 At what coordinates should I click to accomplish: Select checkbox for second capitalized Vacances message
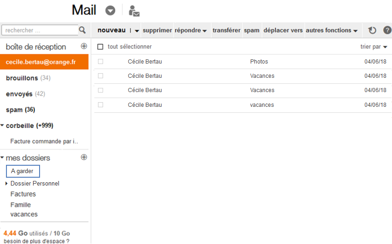[100, 90]
